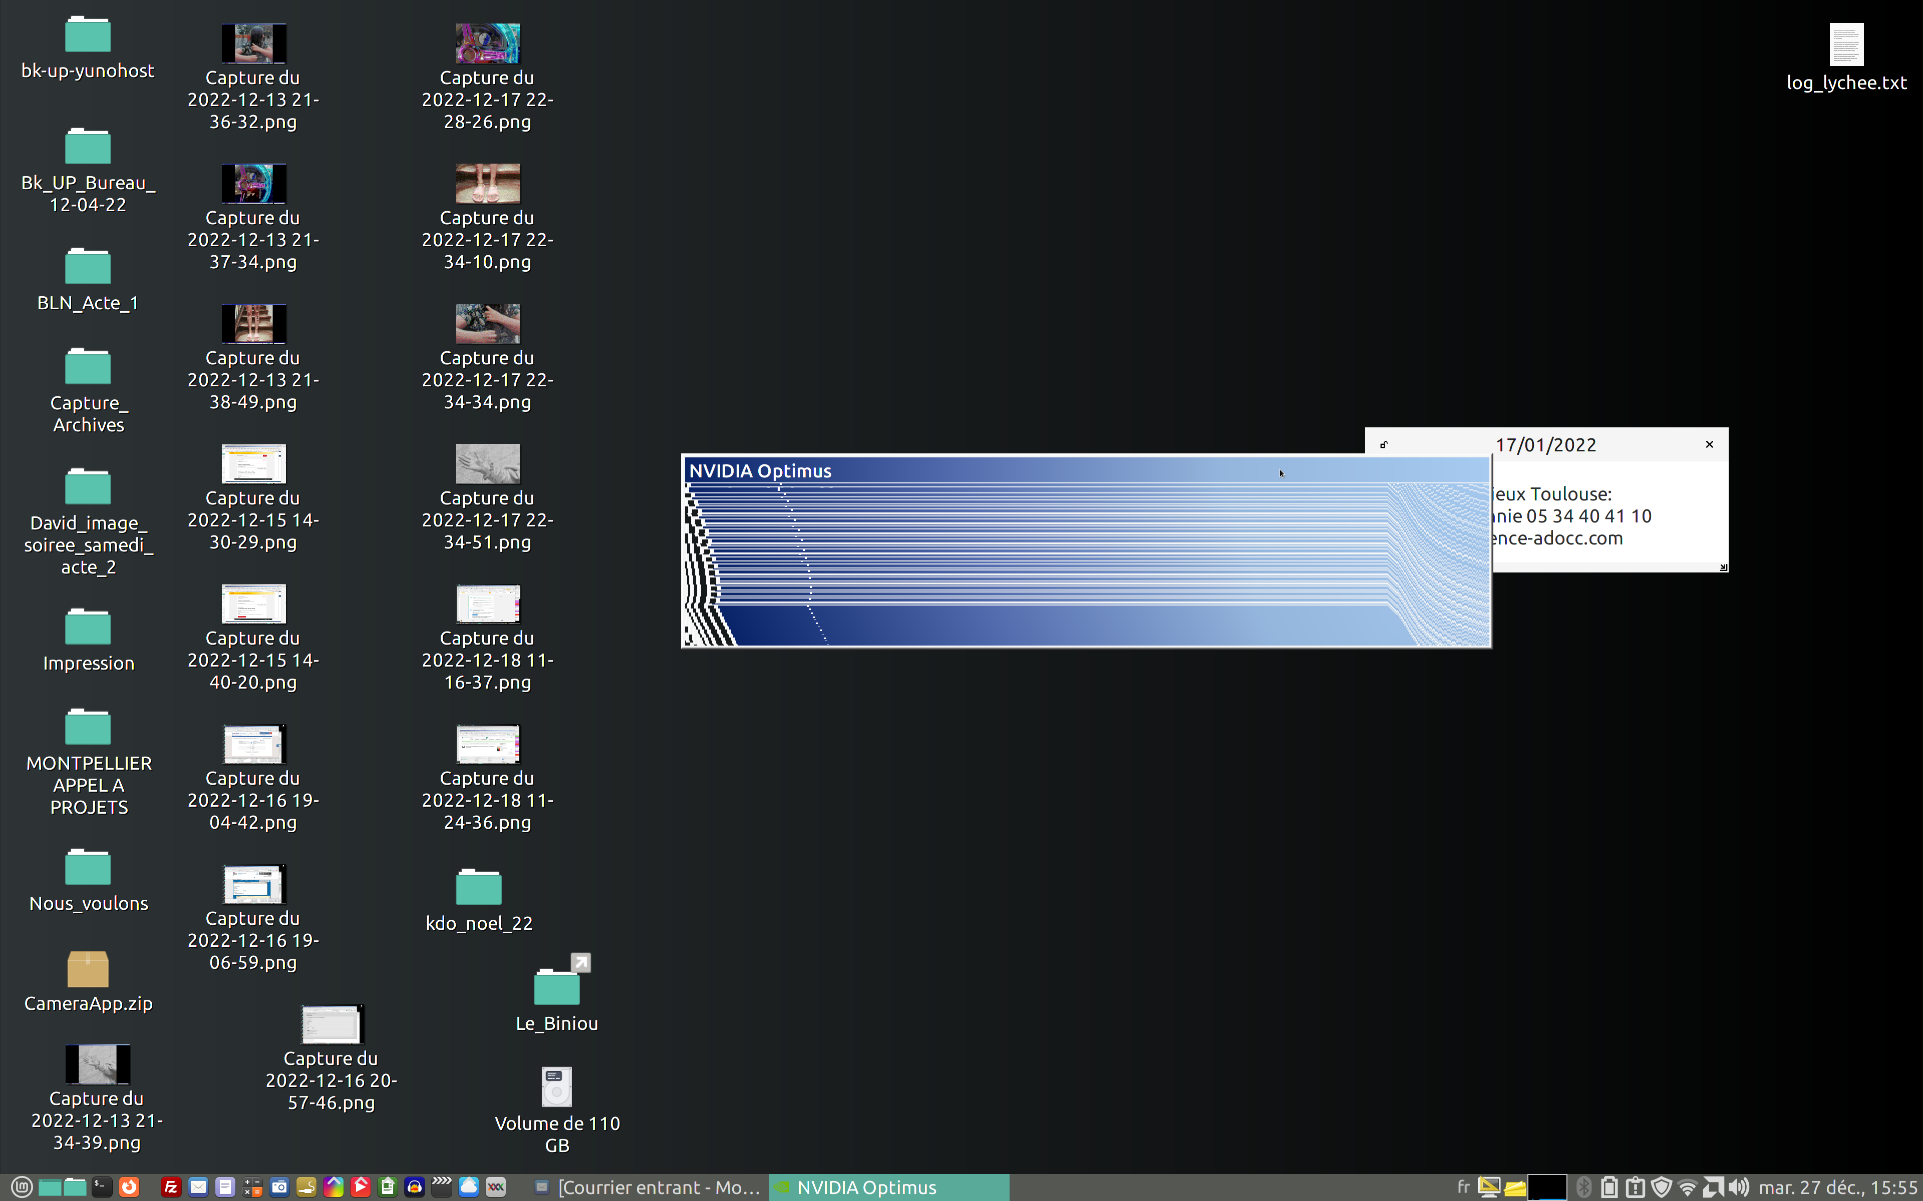The height and width of the screenshot is (1201, 1923).
Task: Close the 17/01/2022 sticky note
Action: tap(1709, 444)
